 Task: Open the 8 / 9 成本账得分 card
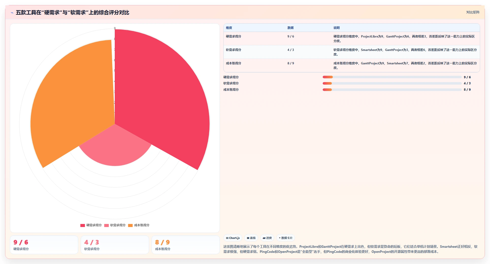click(x=186, y=245)
